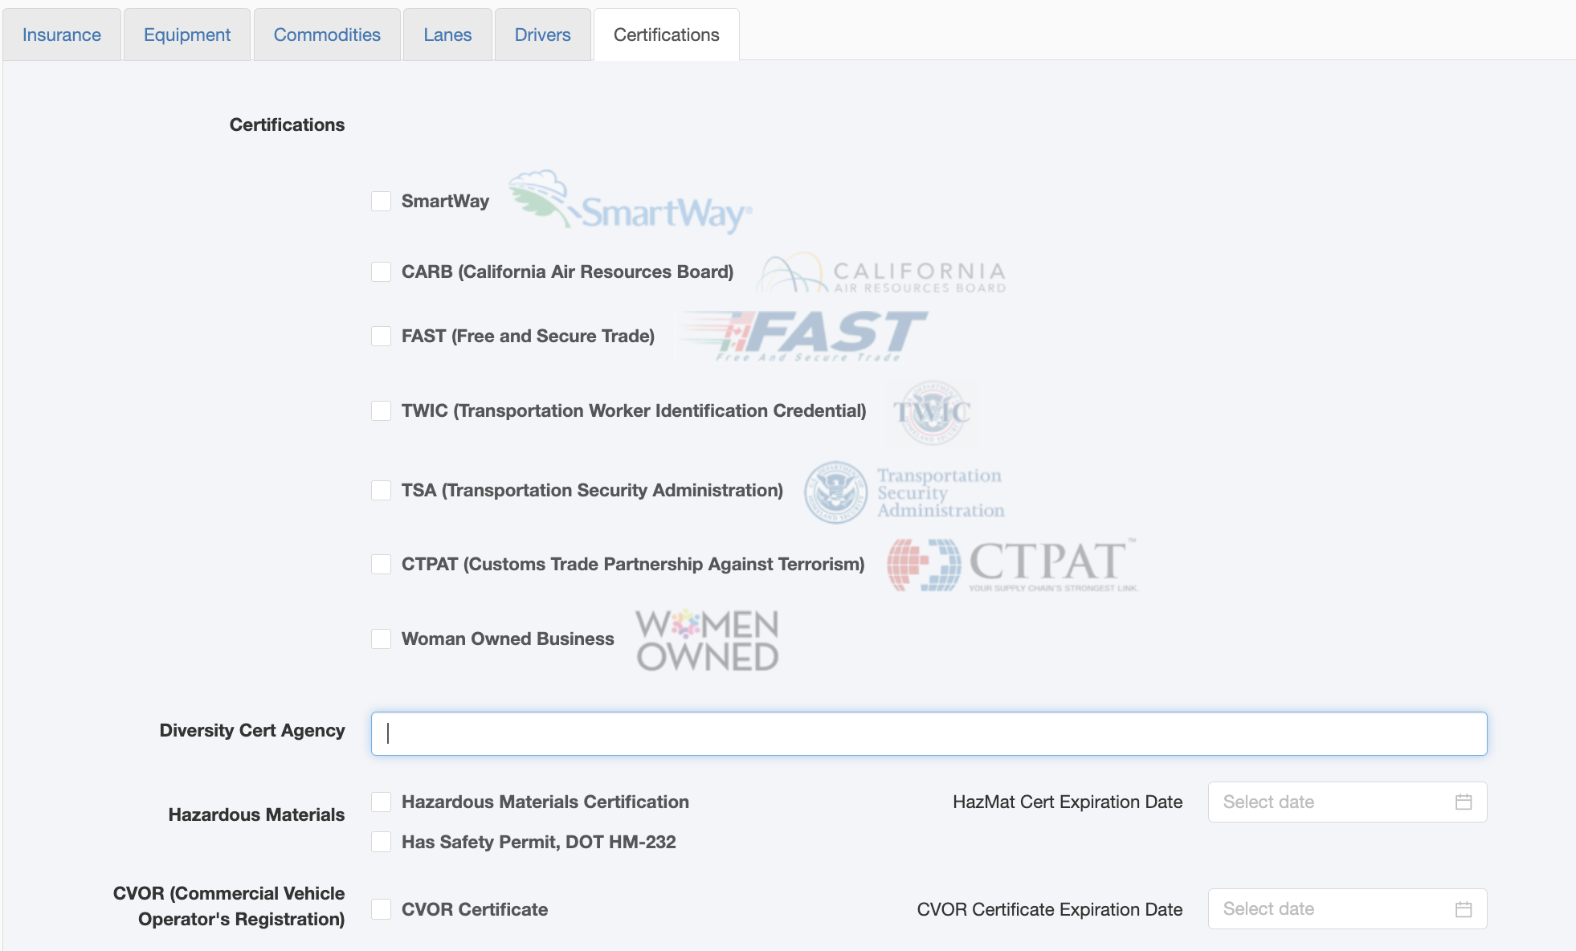This screenshot has height=951, width=1576.
Task: Click calendar icon for HazMat expiration date
Action: pyautogui.click(x=1464, y=802)
